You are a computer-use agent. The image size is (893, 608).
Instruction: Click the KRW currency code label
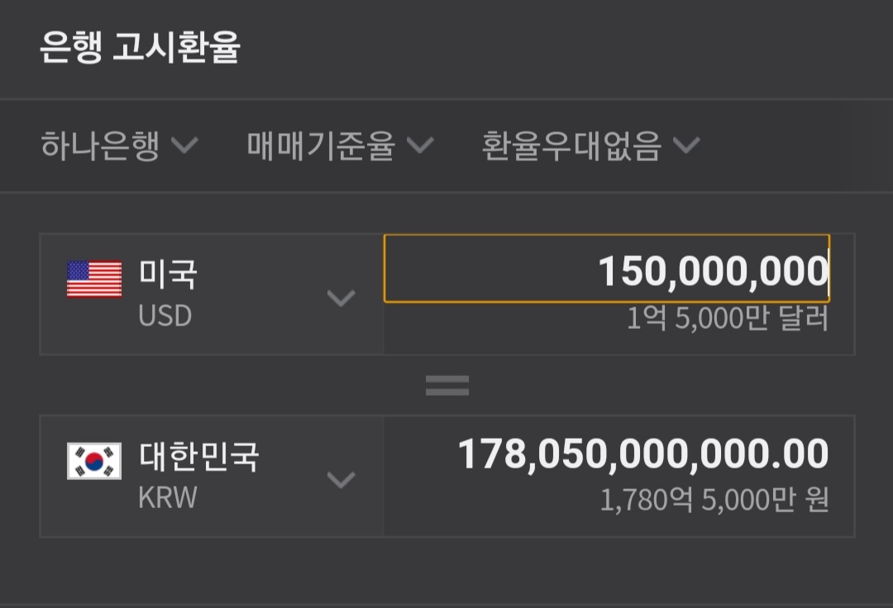coord(168,498)
